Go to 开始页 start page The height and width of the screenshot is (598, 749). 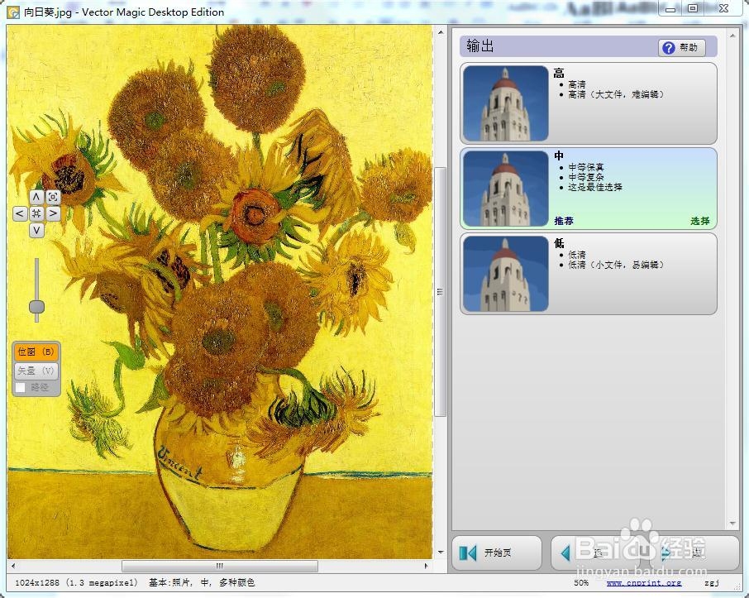click(x=497, y=553)
